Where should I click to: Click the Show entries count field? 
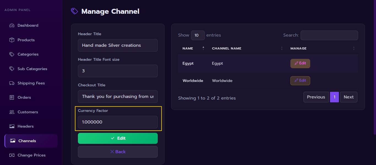pyautogui.click(x=198, y=35)
